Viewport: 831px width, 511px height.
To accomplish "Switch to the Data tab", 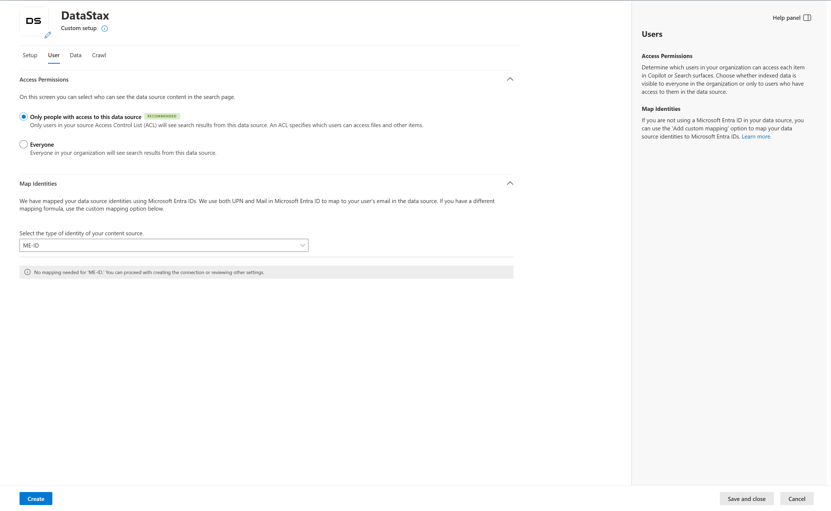I will tap(75, 55).
